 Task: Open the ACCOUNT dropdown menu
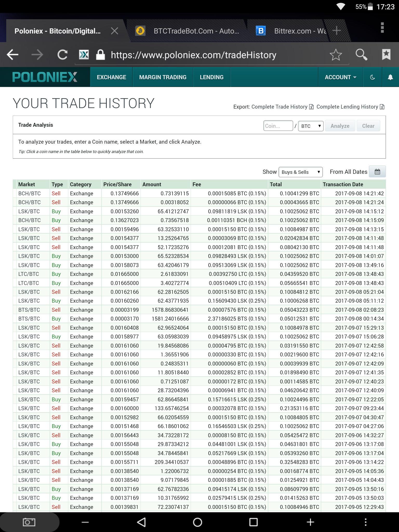click(340, 77)
